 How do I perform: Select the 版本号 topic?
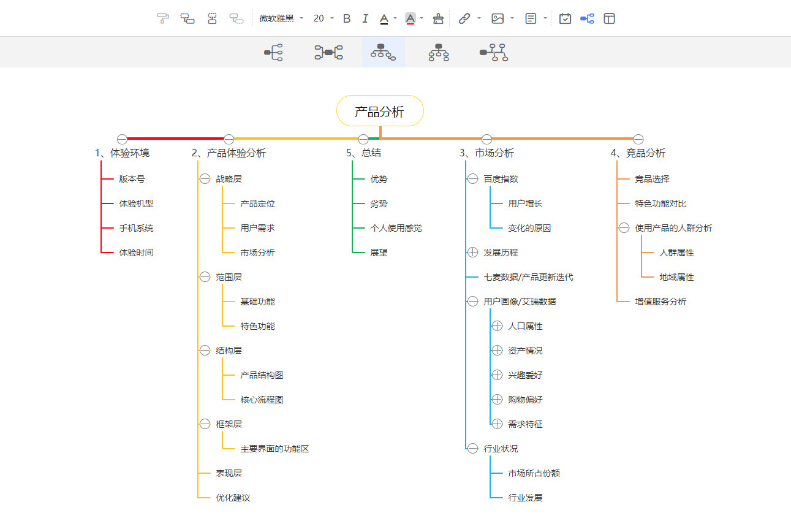tap(132, 179)
